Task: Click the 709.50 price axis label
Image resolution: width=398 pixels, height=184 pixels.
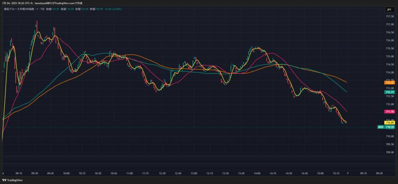Action: pos(389,144)
